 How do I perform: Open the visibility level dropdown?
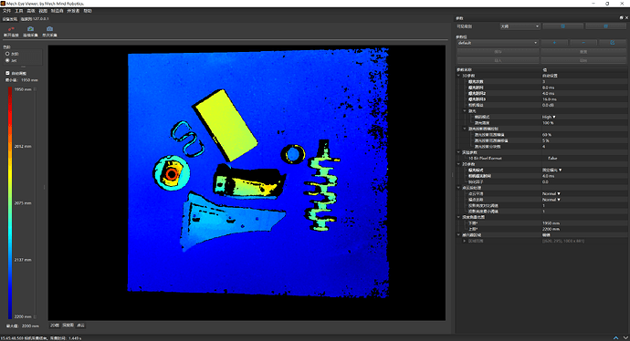click(520, 26)
